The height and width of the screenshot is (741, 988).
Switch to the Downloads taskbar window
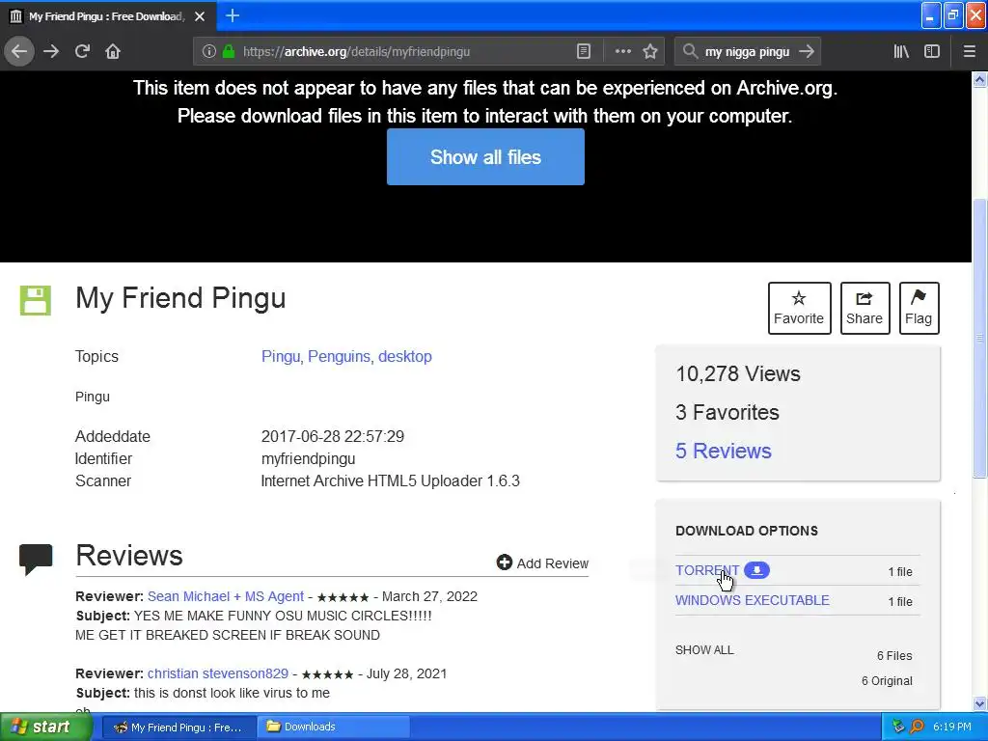334,727
